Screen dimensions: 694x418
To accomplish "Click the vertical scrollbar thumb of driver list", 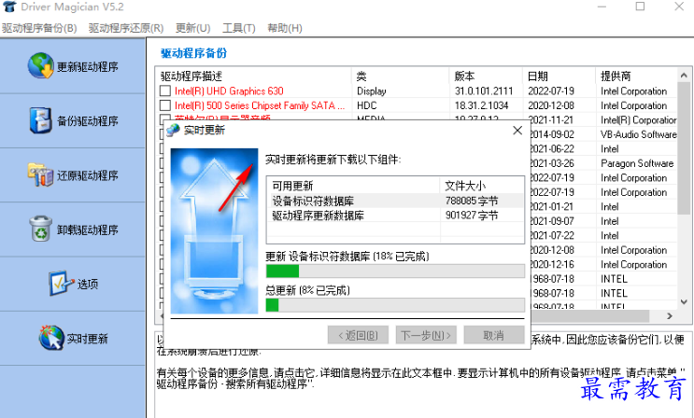I will point(684,148).
